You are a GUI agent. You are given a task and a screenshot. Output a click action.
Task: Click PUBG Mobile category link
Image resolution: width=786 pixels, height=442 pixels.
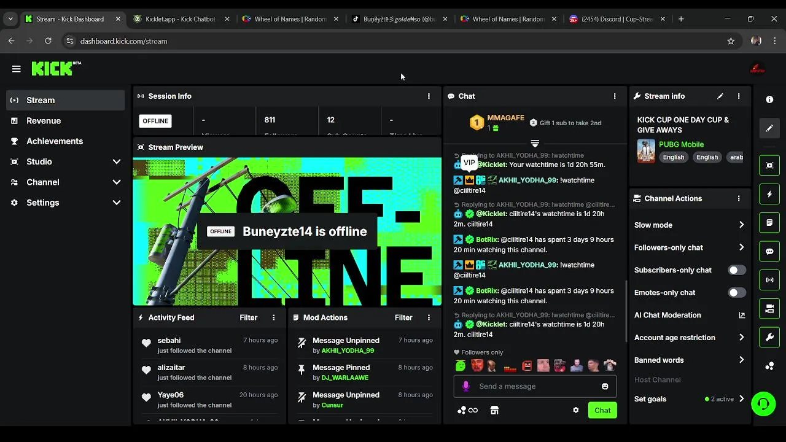(681, 144)
